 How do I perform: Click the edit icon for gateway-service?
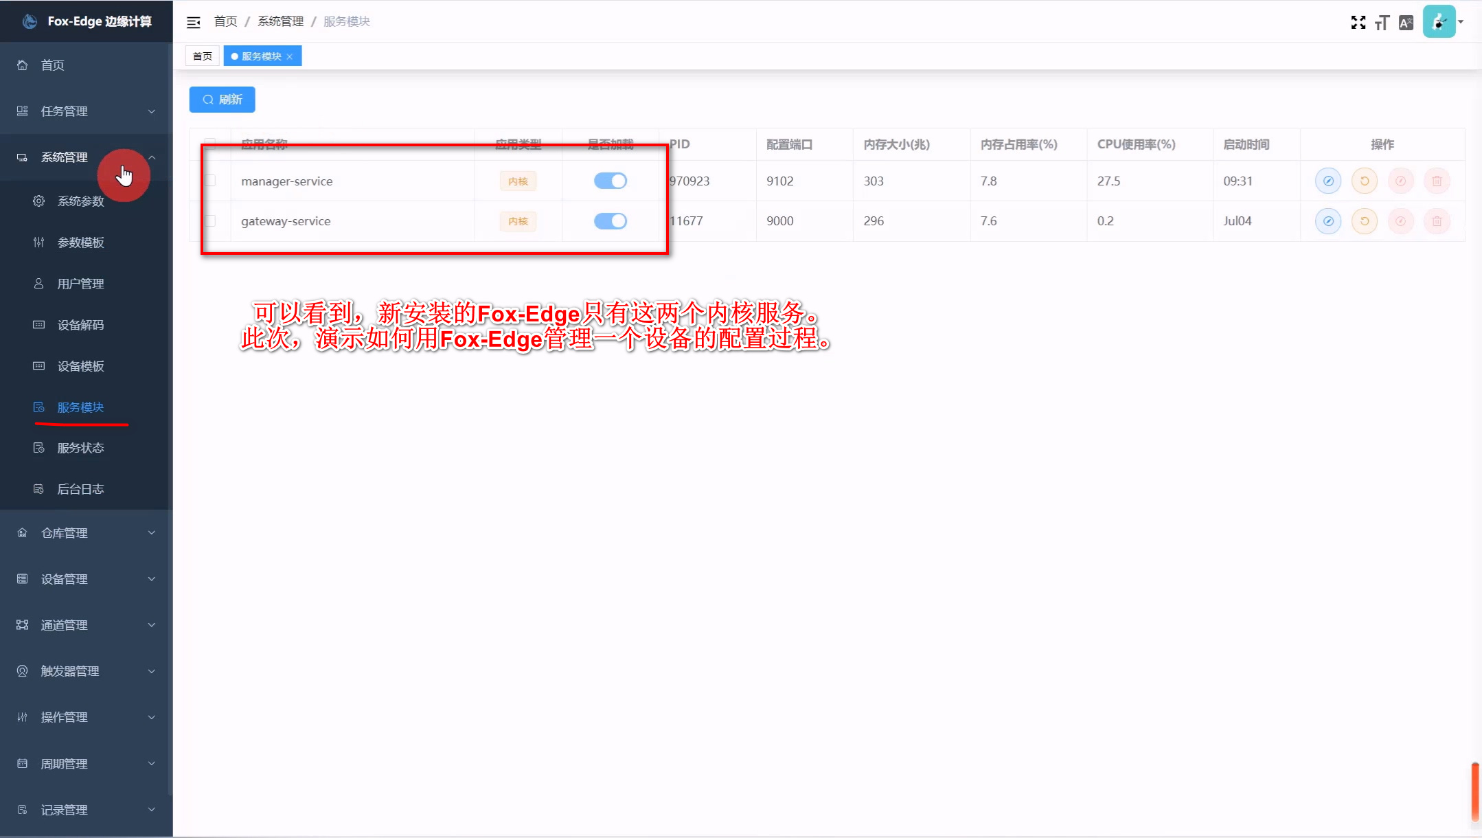pos(1328,221)
